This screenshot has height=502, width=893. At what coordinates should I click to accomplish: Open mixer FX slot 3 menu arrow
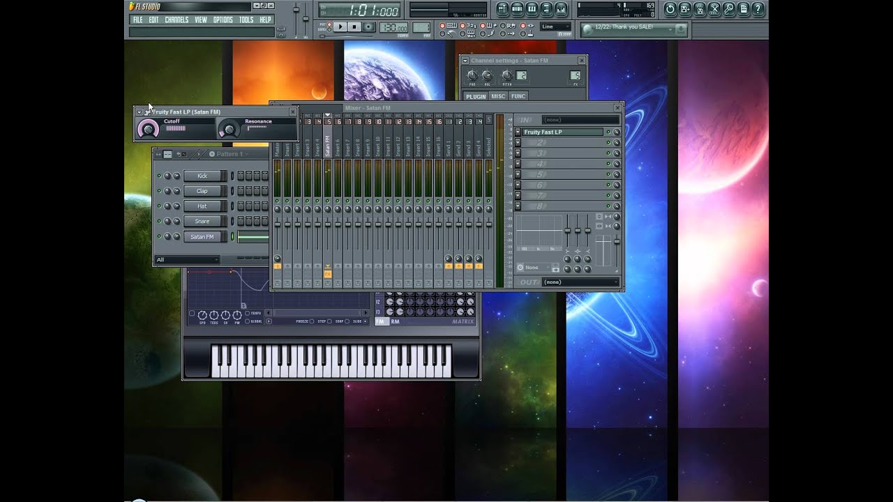pos(518,153)
